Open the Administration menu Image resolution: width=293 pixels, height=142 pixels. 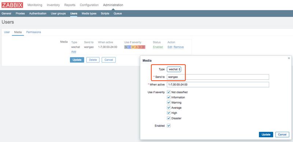click(113, 5)
